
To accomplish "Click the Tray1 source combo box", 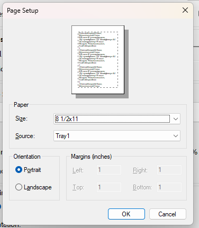I will (x=117, y=136).
